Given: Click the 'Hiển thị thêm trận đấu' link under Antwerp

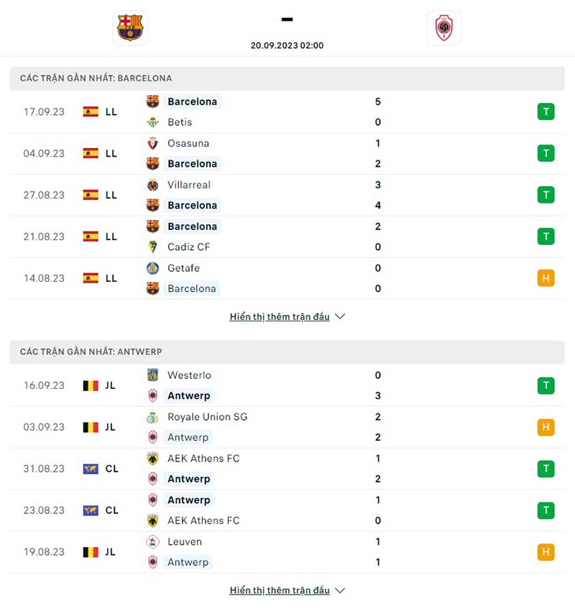Looking at the screenshot, I should 280,590.
